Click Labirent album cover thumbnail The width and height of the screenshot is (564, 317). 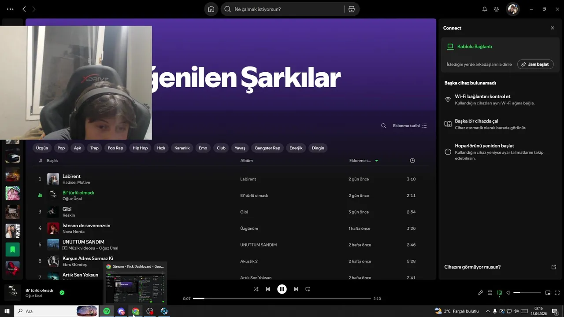(x=53, y=179)
